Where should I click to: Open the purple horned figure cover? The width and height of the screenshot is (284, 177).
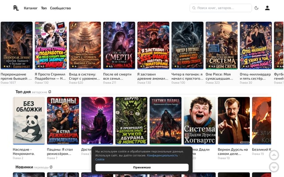[97, 121]
